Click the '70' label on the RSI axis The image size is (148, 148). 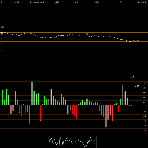coord(2,34)
